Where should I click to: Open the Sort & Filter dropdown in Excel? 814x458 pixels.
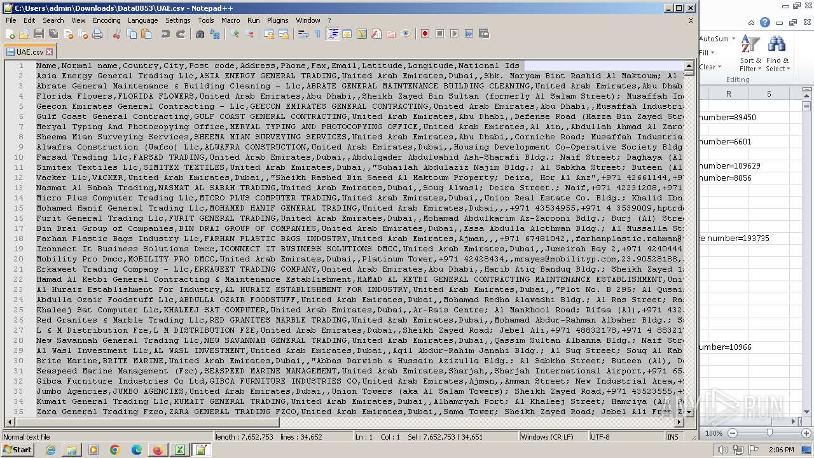click(x=750, y=55)
